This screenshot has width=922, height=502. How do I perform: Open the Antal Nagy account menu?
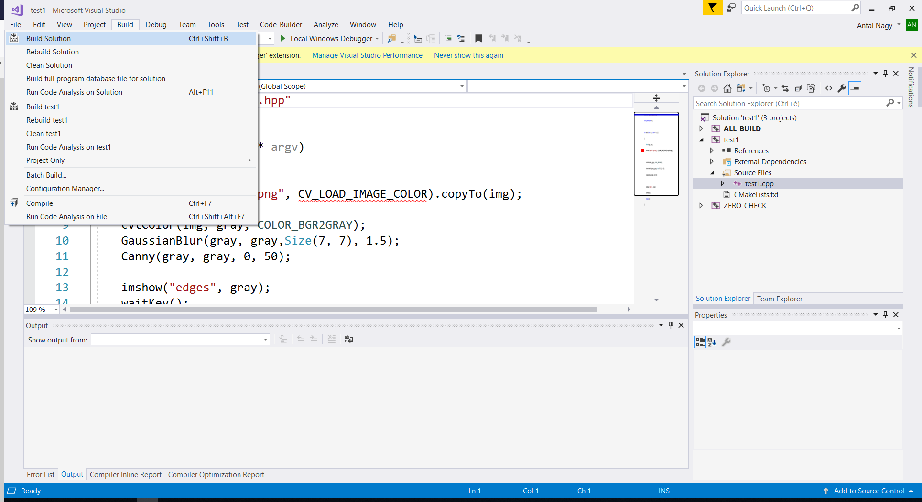click(878, 26)
